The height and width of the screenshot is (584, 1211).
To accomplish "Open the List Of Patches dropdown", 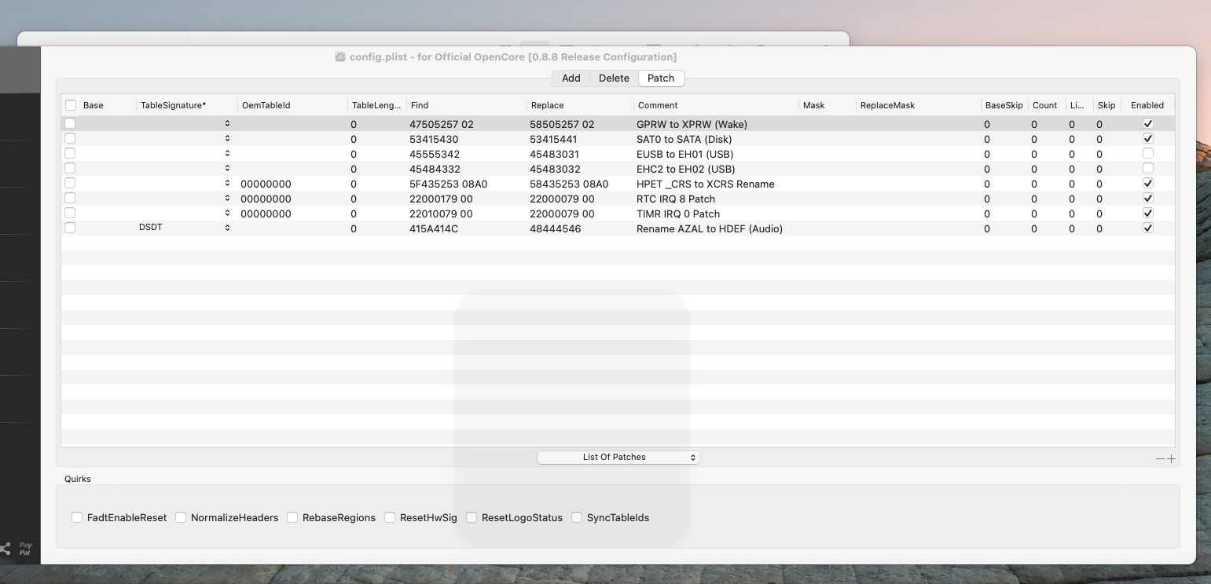I will [618, 458].
